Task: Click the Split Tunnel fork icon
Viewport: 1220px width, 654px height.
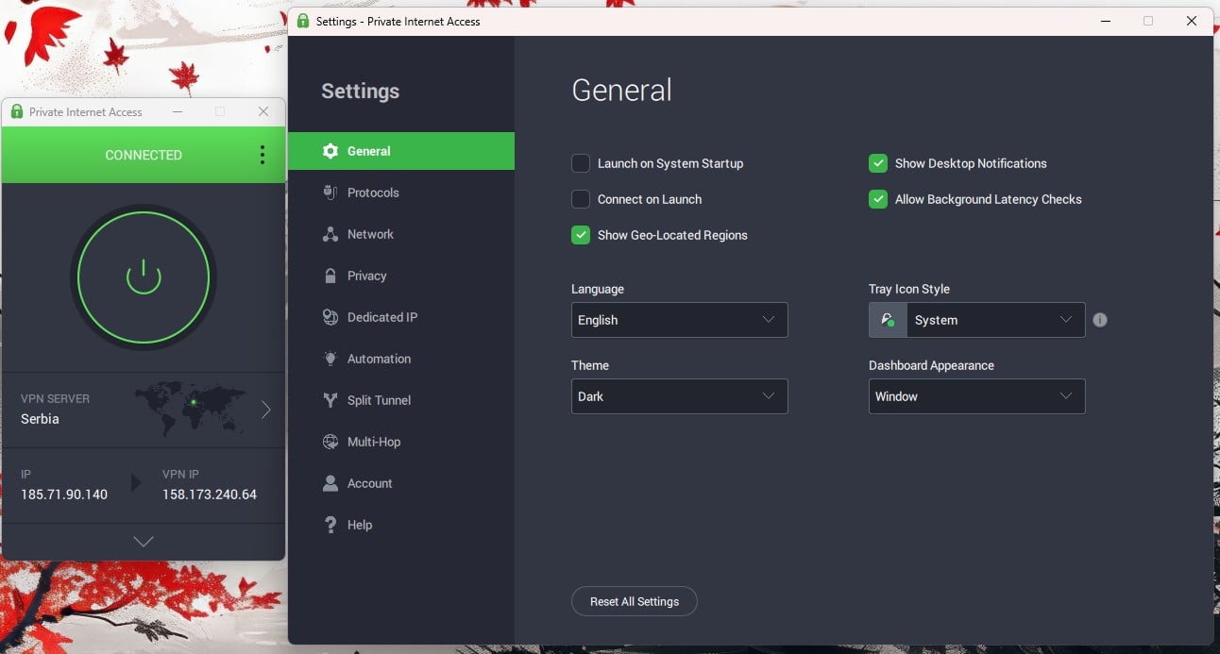Action: point(330,400)
